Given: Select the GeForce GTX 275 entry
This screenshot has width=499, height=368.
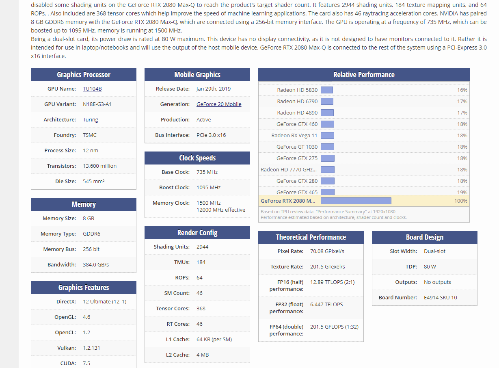Looking at the screenshot, I should tap(297, 158).
